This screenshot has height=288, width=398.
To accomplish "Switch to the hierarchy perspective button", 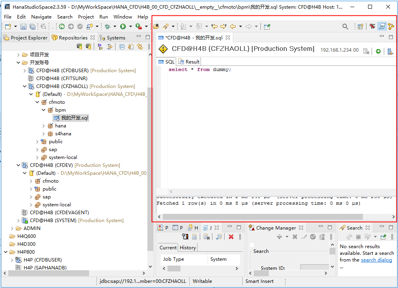I will 391,26.
